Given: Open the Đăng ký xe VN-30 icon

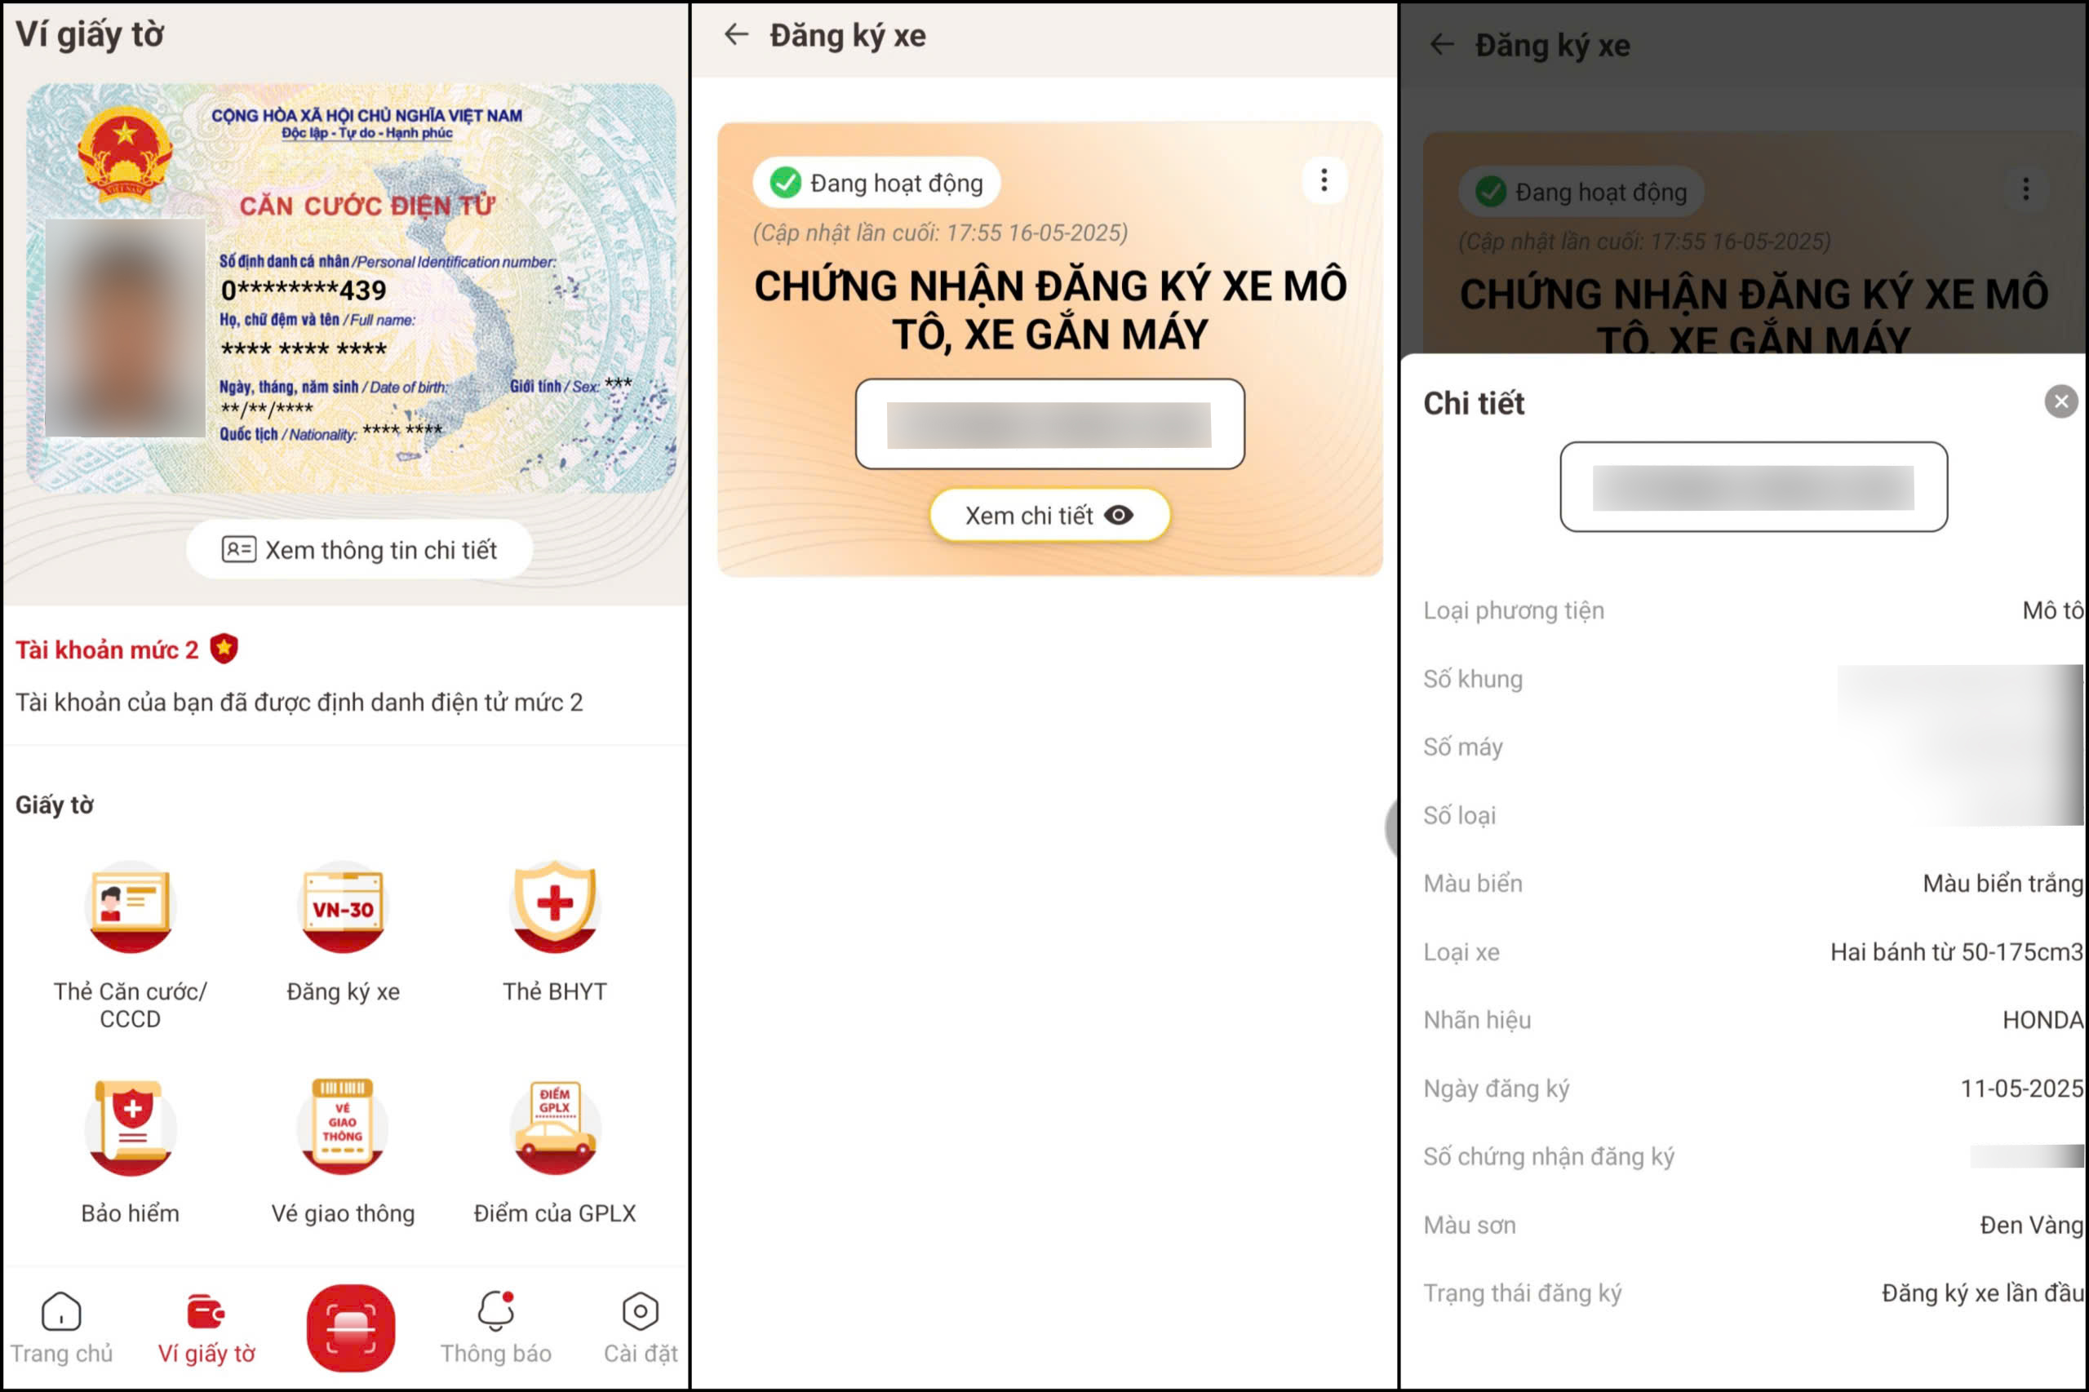Looking at the screenshot, I should click(x=343, y=907).
